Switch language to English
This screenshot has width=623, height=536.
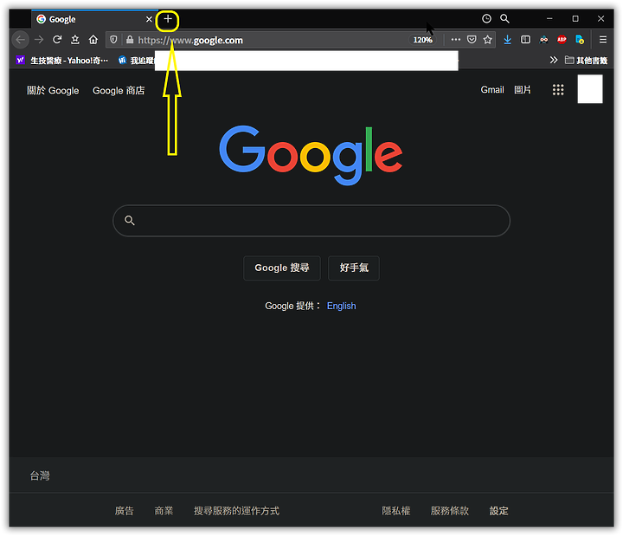pos(341,306)
